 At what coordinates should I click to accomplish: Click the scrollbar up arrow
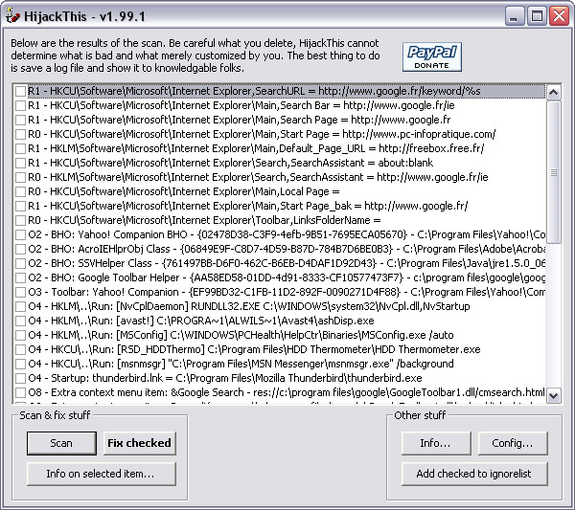[554, 92]
